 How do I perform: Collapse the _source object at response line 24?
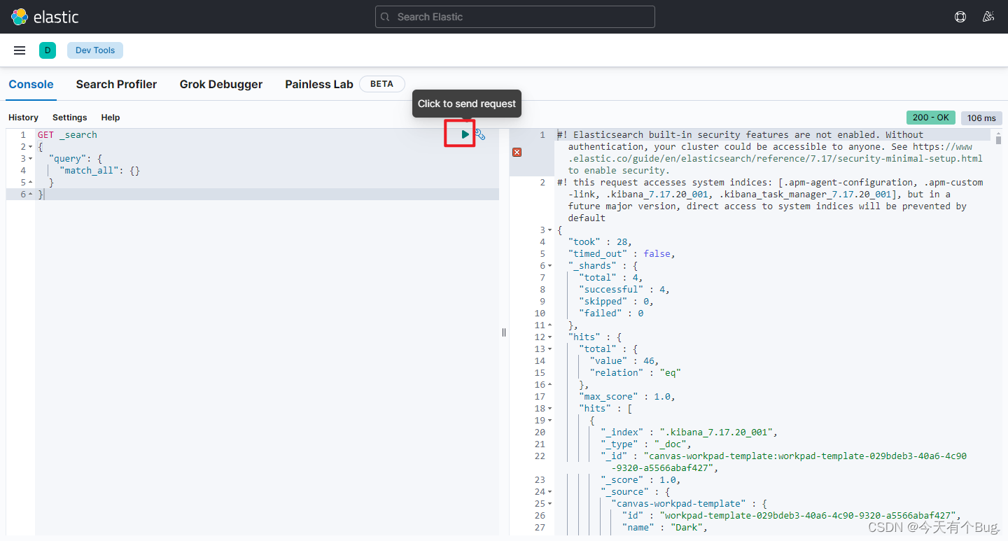click(x=549, y=491)
